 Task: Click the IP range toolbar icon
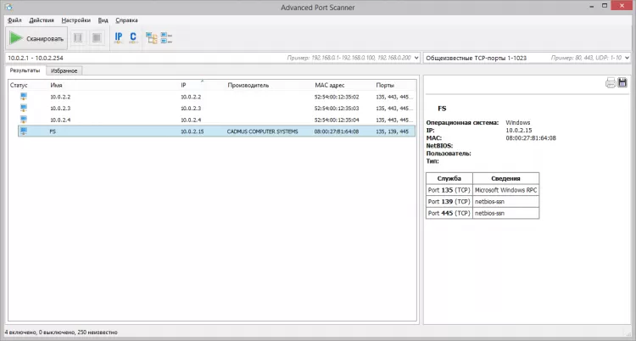[119, 37]
